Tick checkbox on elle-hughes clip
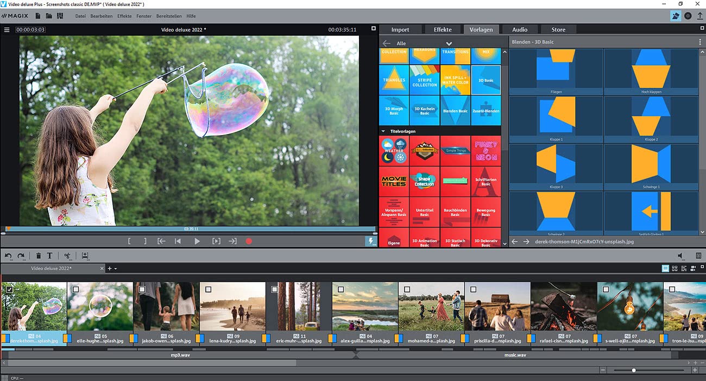Screen dimensions: 706x381 pos(75,290)
